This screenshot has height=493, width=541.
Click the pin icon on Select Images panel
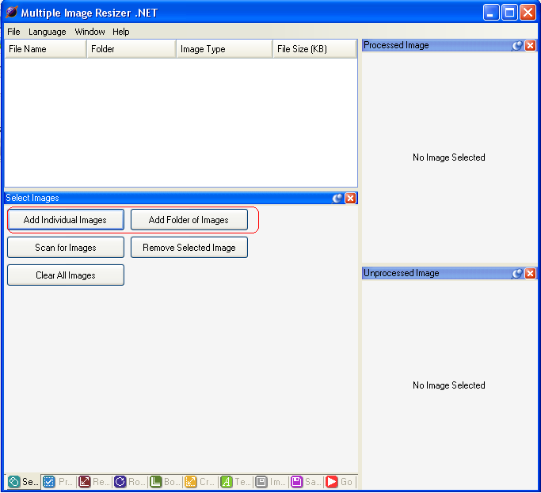click(x=337, y=199)
